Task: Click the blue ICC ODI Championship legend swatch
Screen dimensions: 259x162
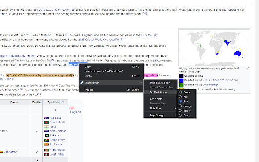Action: coord(181,80)
